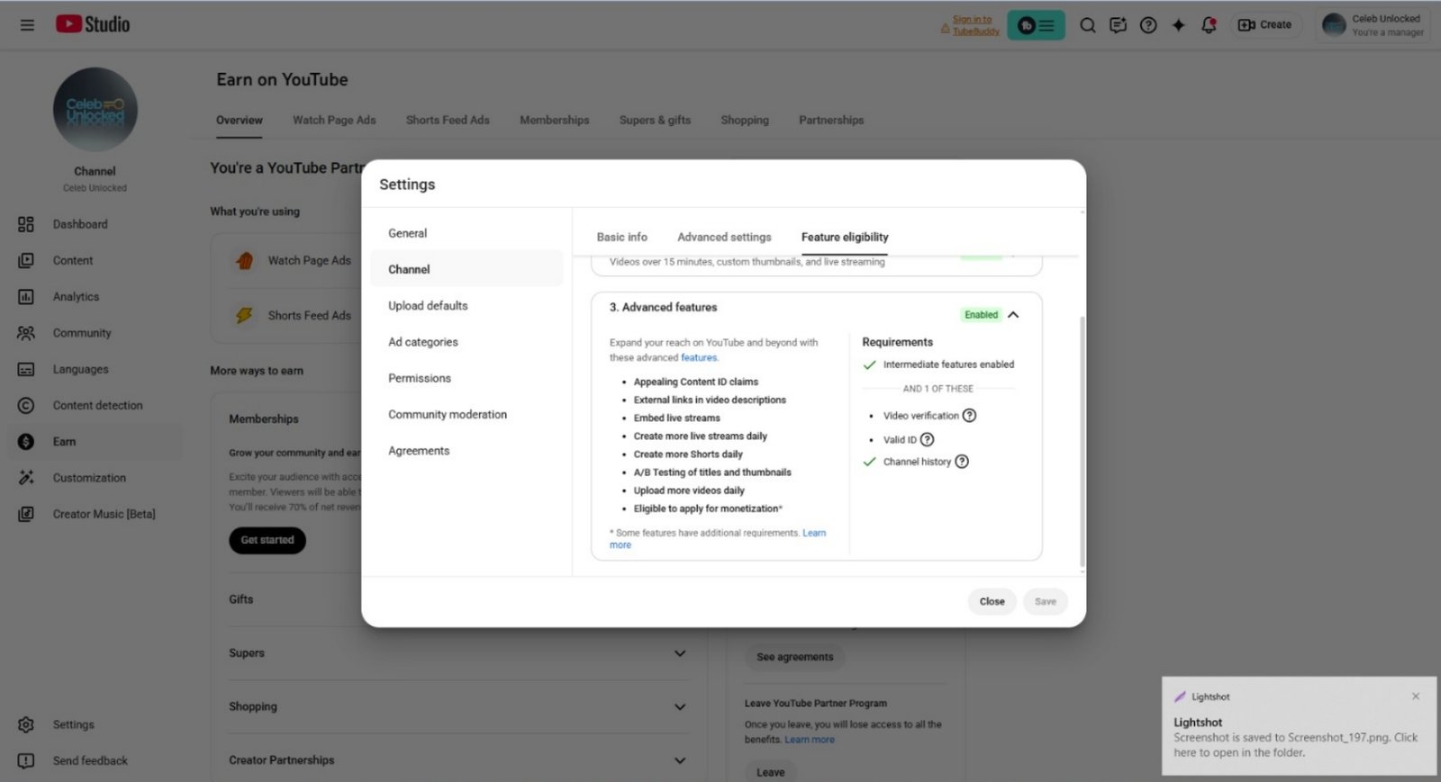Follow the blue features link
This screenshot has height=782, width=1441.
[699, 358]
